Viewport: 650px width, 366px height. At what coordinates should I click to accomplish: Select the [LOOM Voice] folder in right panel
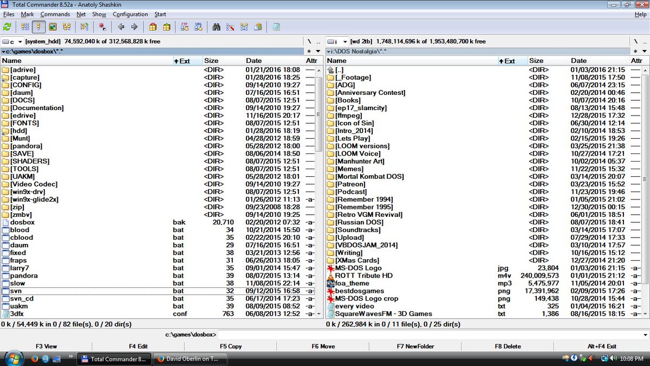pyautogui.click(x=483, y=153)
